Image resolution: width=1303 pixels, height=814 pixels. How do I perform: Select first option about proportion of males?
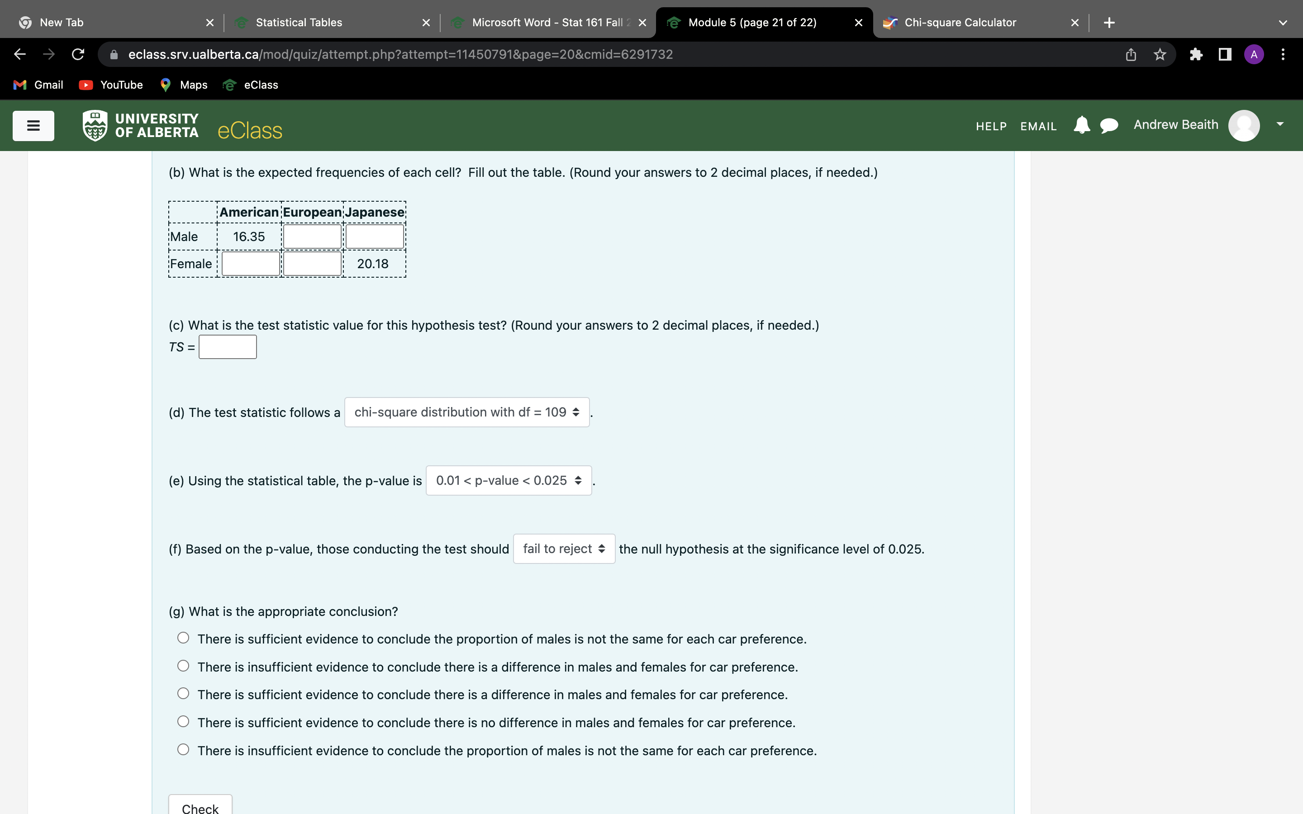point(183,638)
